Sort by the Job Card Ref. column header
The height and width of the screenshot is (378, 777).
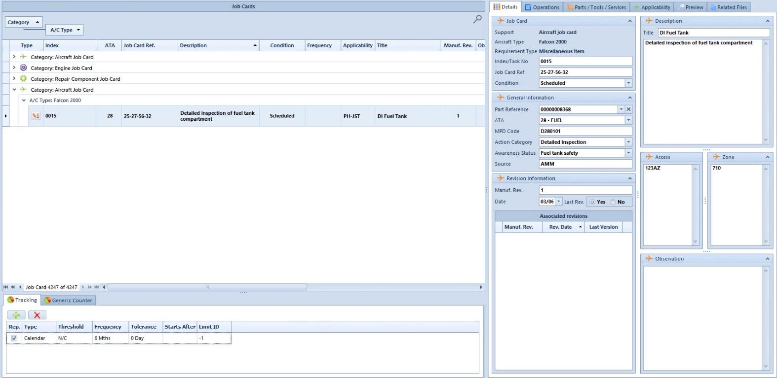150,45
